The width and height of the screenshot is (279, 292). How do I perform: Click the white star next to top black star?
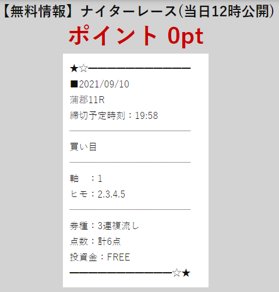tap(84, 69)
